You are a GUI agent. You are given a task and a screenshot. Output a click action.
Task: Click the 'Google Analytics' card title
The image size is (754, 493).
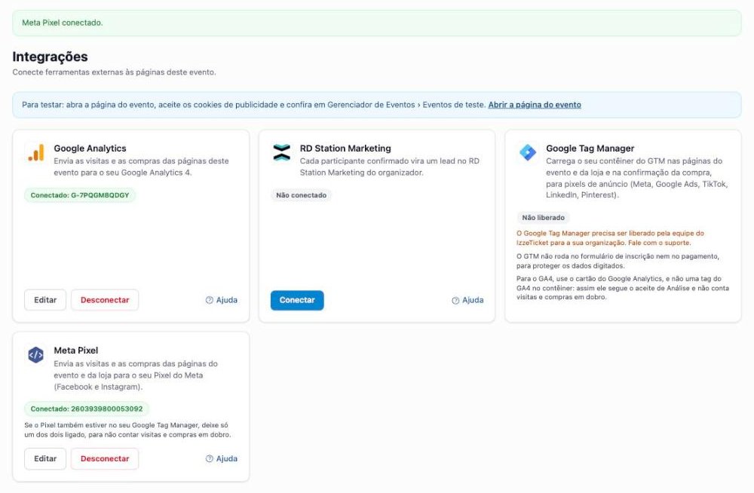pyautogui.click(x=90, y=149)
